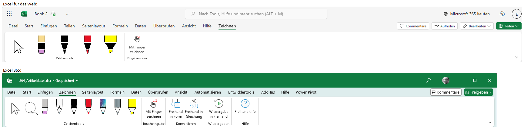Screen dimensions: 524x130
Task: Open the user profile photo in title bar
Action: (446, 80)
